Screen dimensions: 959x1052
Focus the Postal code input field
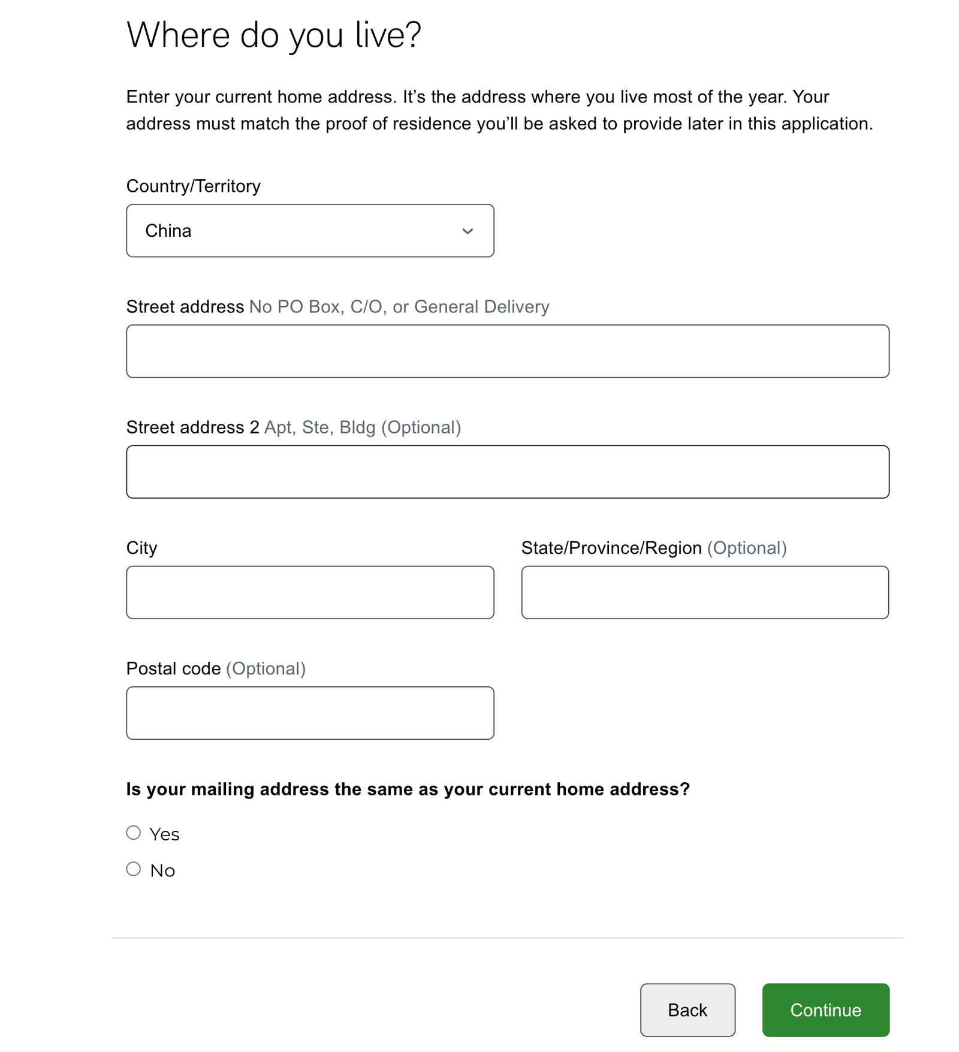310,713
